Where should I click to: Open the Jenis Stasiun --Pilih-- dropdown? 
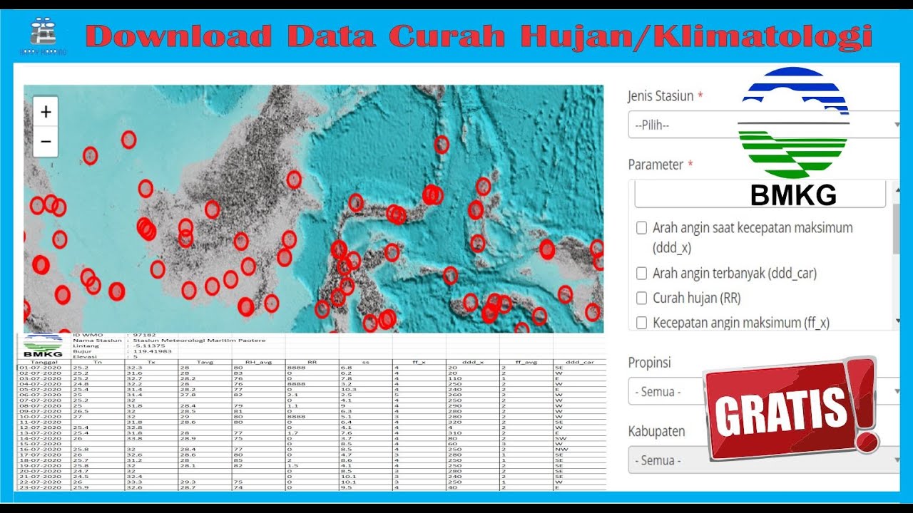763,125
